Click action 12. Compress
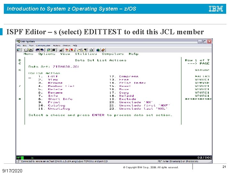 point(124,76)
